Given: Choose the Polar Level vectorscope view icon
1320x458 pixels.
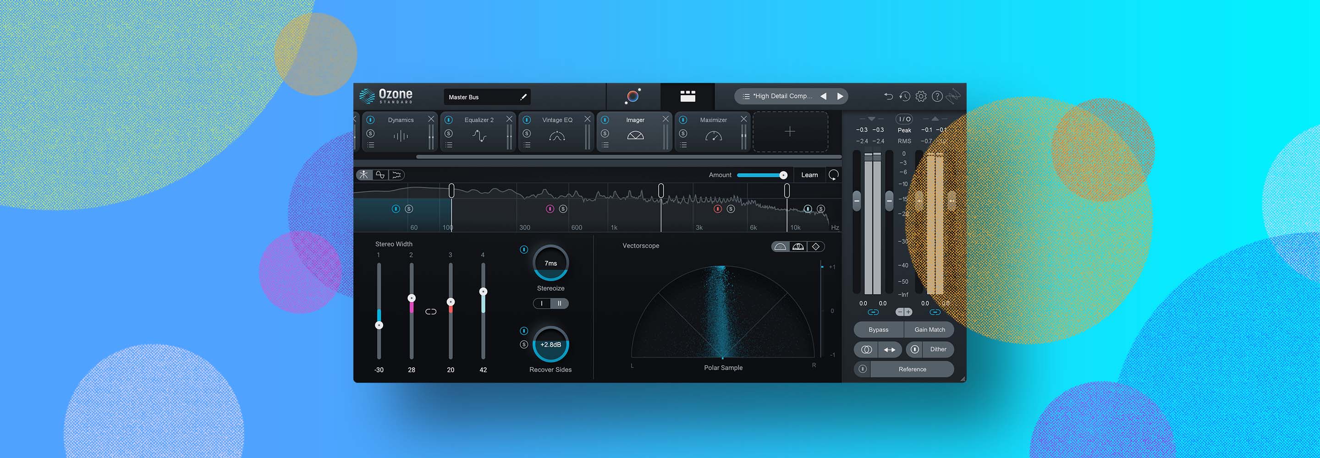Looking at the screenshot, I should click(798, 247).
